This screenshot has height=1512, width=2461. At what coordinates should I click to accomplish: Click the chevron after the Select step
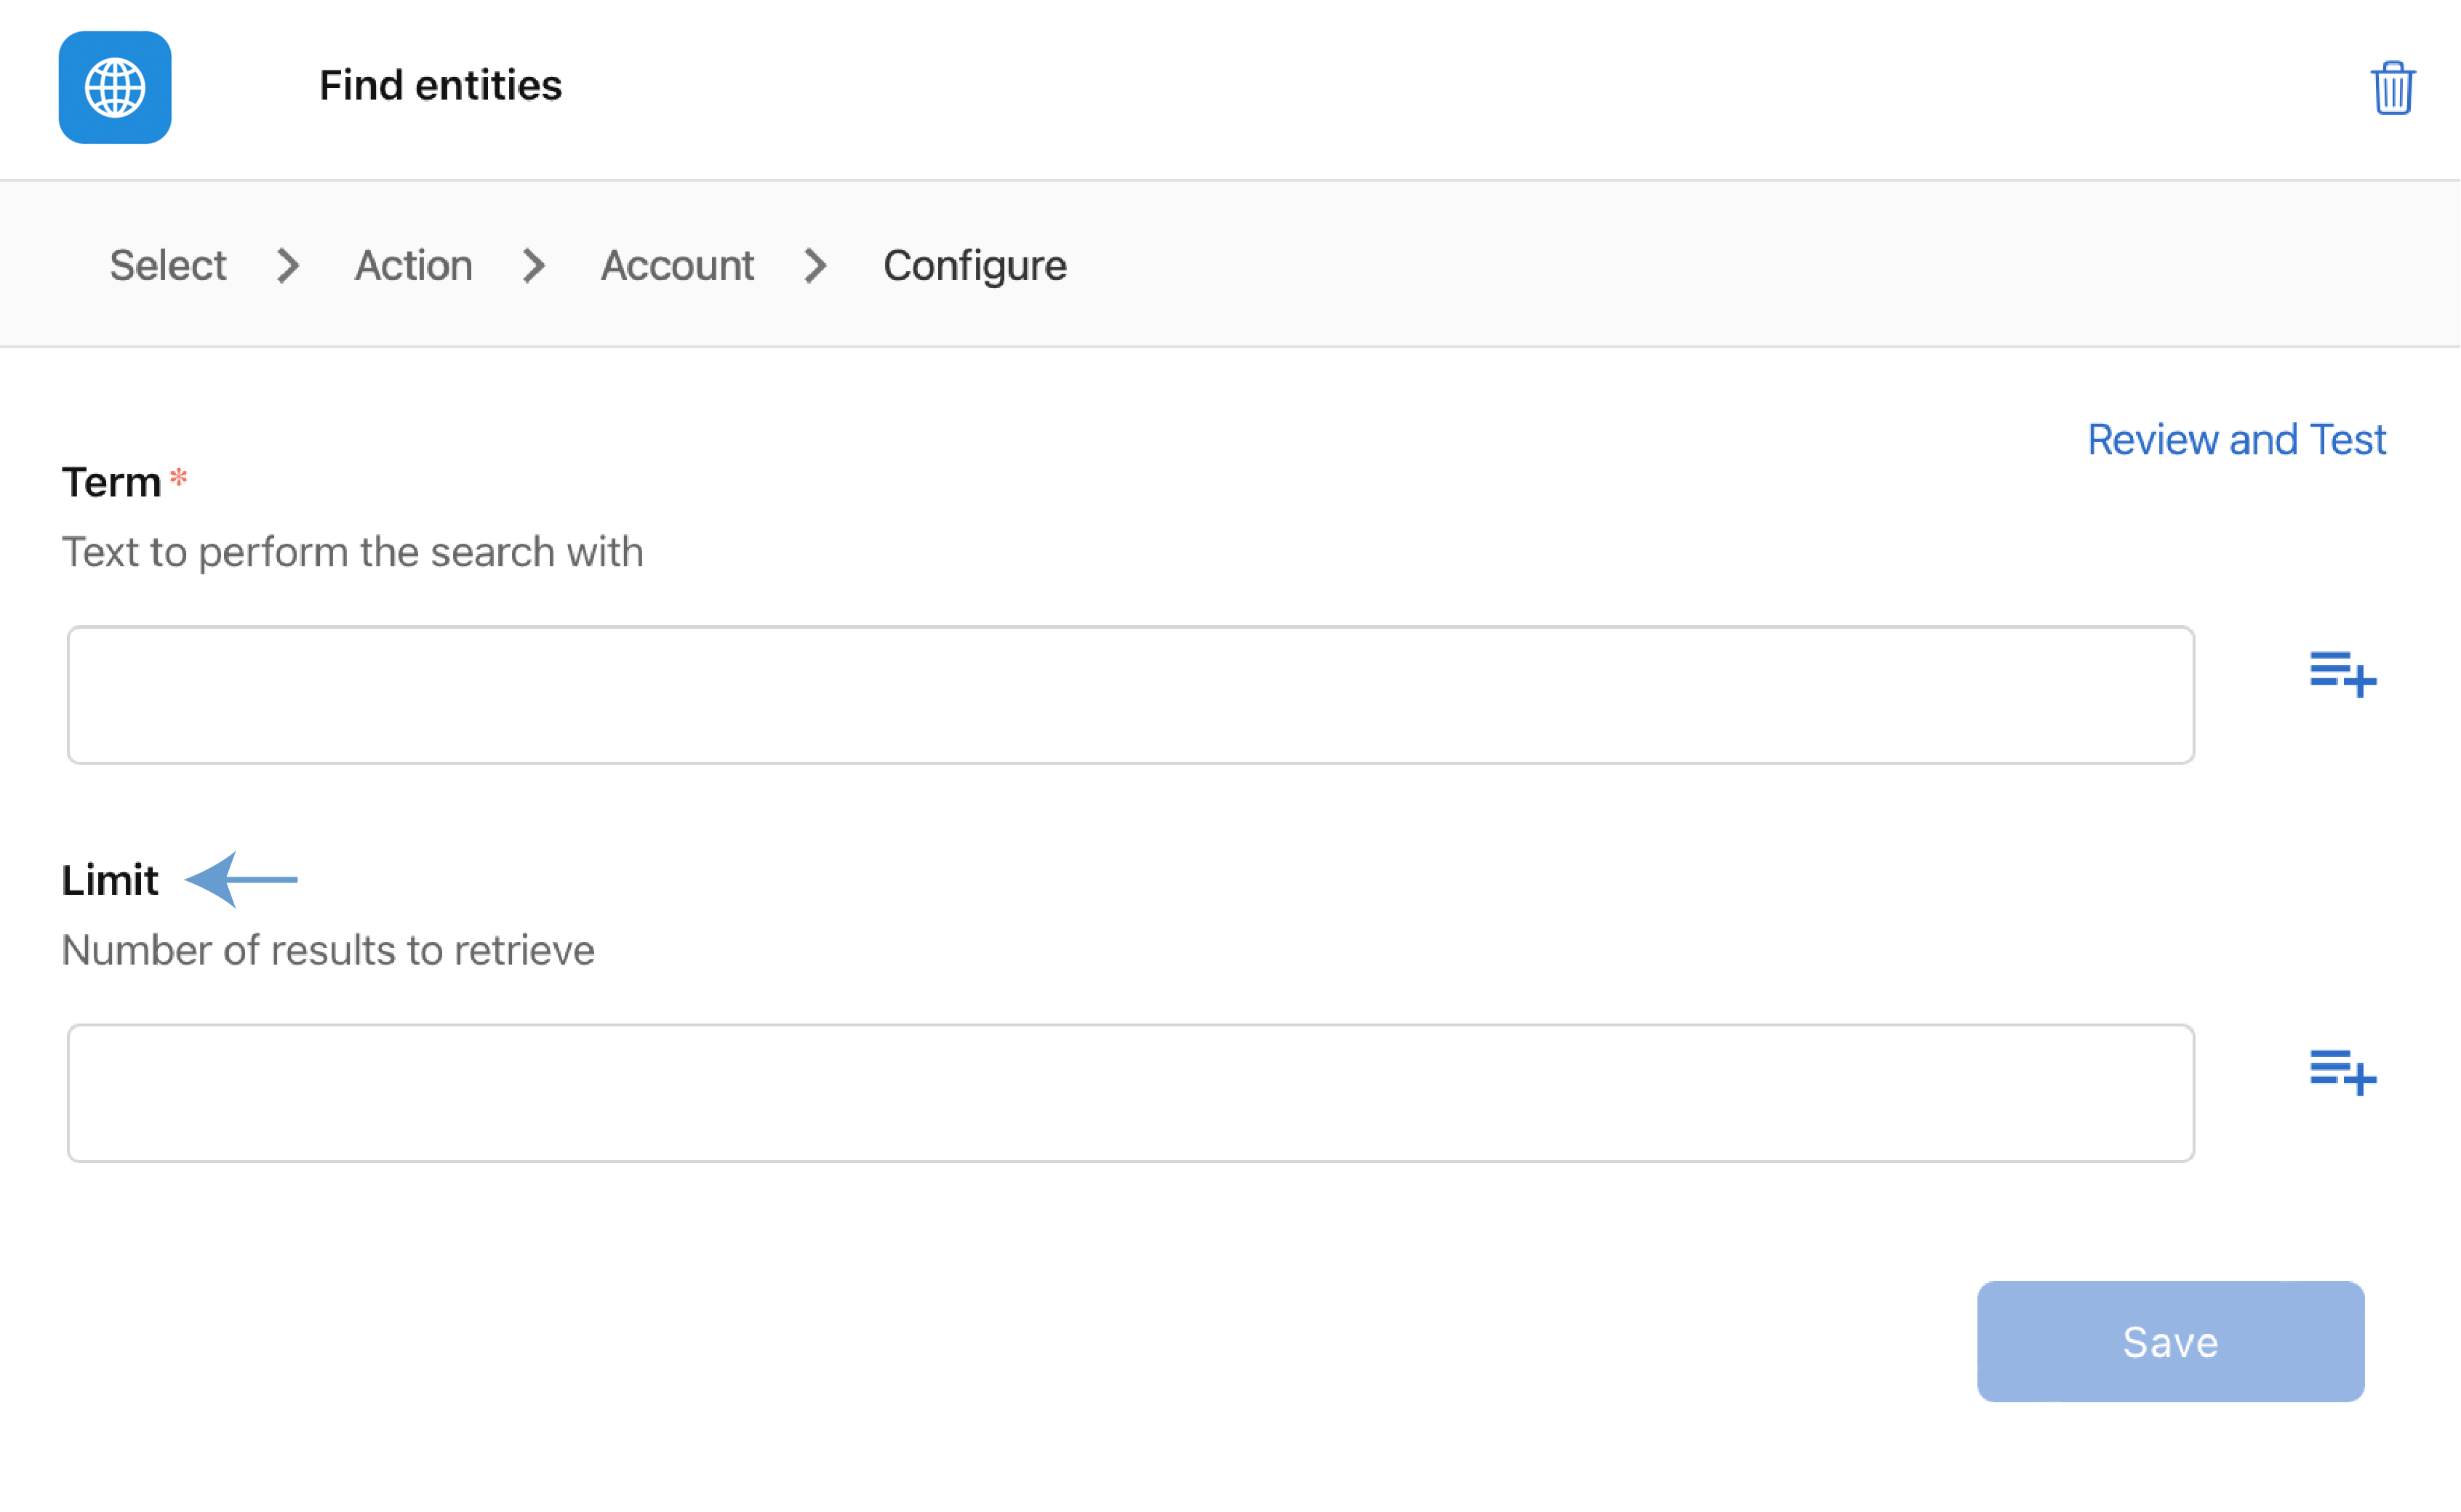pos(288,266)
